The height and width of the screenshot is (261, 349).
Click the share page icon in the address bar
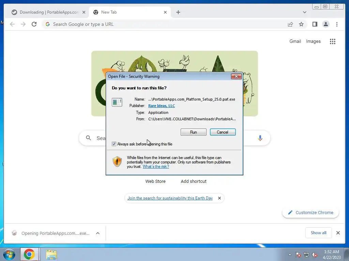[x=290, y=24]
